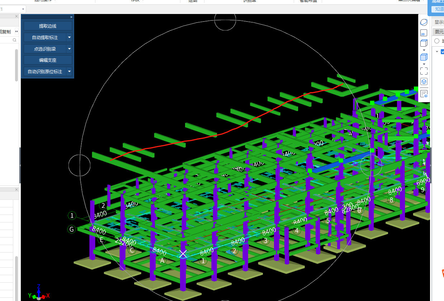Open the display settings list-eye icon
Screen dimensions: 444x301
[424, 94]
